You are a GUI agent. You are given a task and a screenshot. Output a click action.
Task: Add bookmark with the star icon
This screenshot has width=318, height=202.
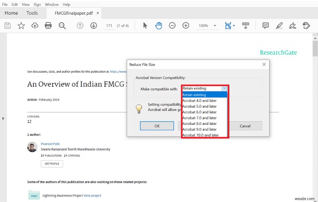pos(21,25)
